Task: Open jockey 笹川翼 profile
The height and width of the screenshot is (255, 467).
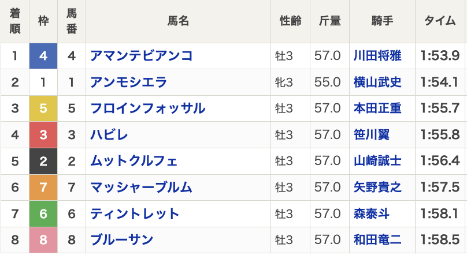Action: point(372,135)
